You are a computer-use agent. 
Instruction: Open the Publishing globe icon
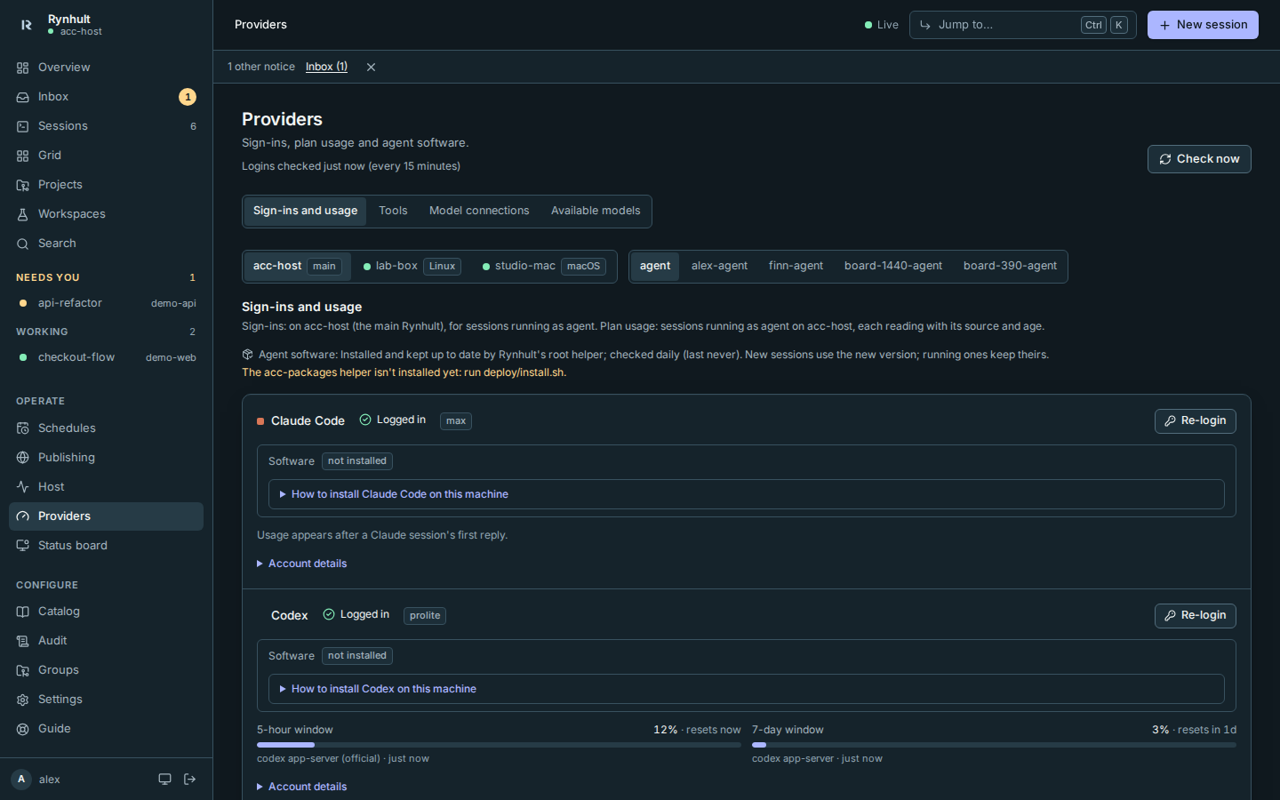click(x=22, y=458)
